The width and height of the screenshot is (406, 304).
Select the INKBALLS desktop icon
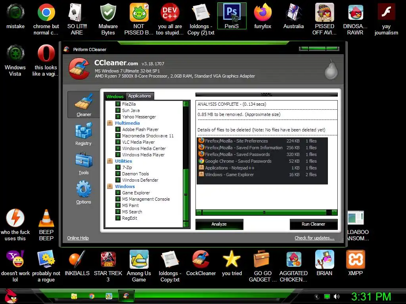tap(77, 263)
